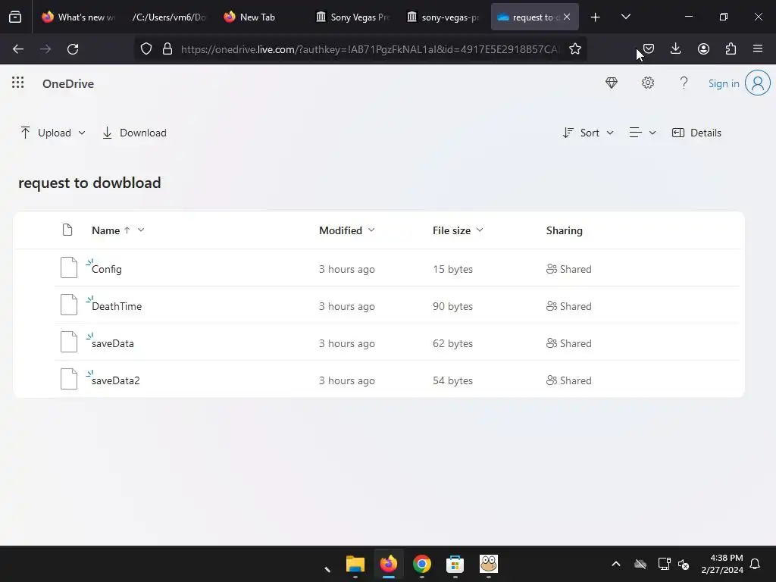
Task: Click the OneDrive brand title
Action: 68,83
